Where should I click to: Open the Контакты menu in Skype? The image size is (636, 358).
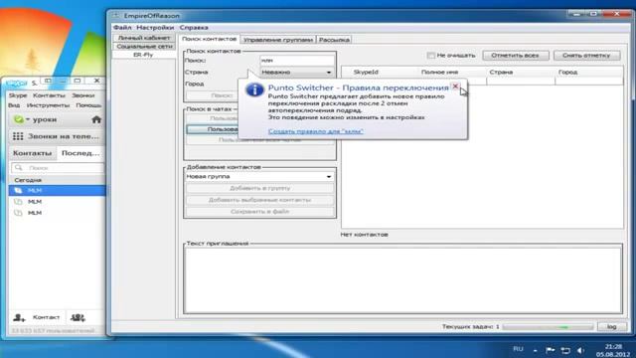tap(49, 95)
